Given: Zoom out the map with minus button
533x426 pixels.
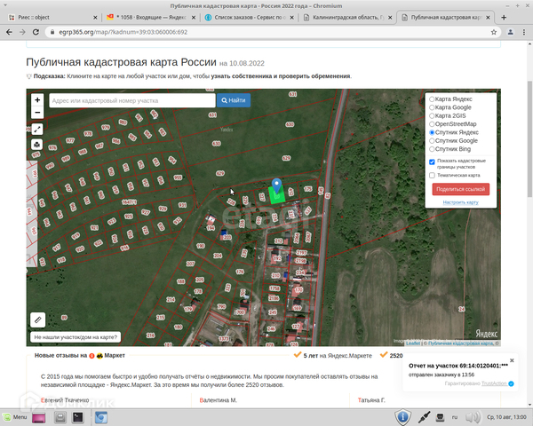Looking at the screenshot, I should [x=37, y=113].
